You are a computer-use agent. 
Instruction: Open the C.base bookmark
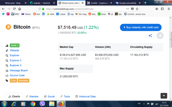pyautogui.click(x=61, y=14)
